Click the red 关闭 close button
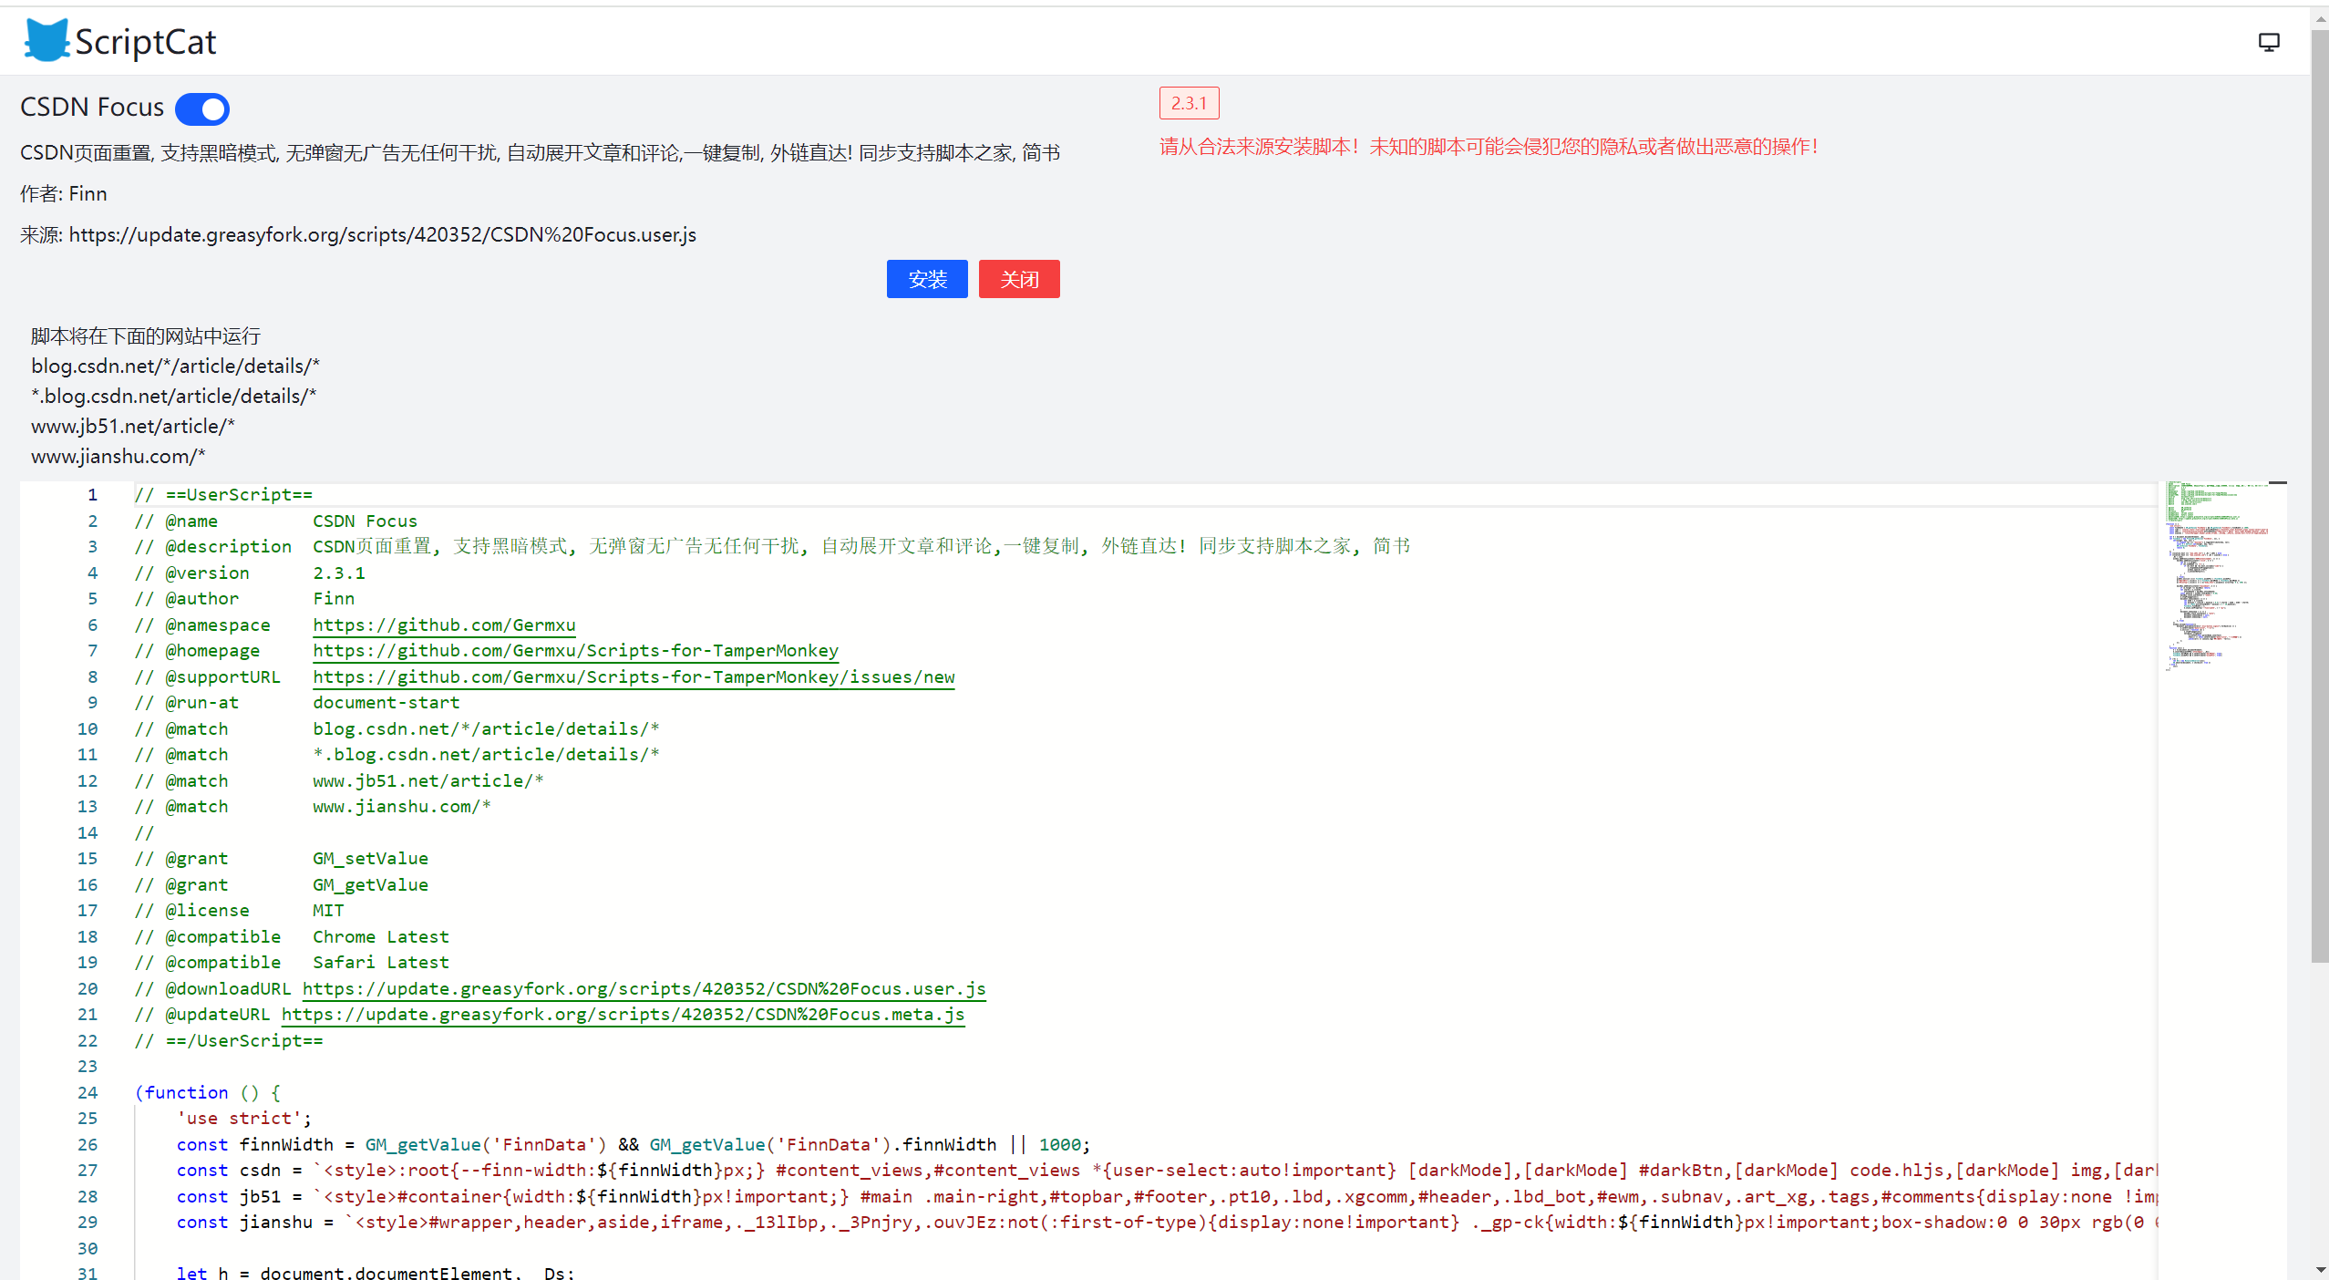This screenshot has height=1280, width=2329. pos(1018,279)
